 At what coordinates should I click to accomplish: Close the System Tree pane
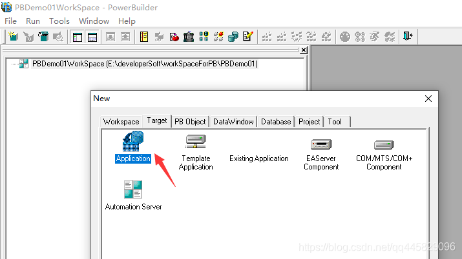304,50
